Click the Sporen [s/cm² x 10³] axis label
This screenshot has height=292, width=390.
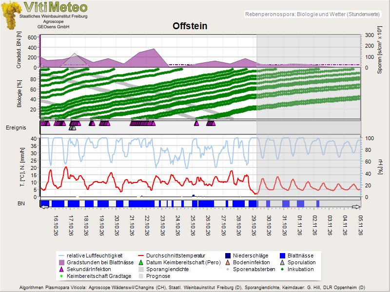[x=380, y=50]
